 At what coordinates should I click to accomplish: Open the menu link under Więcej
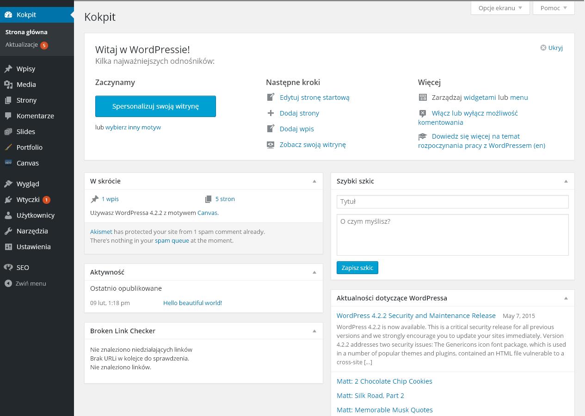(519, 98)
